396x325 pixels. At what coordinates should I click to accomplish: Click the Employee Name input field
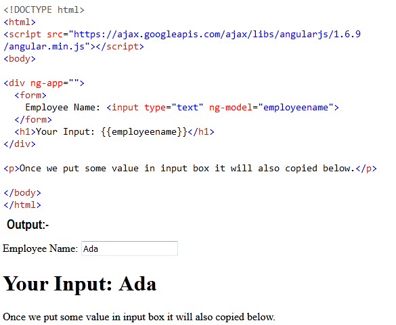click(x=129, y=248)
